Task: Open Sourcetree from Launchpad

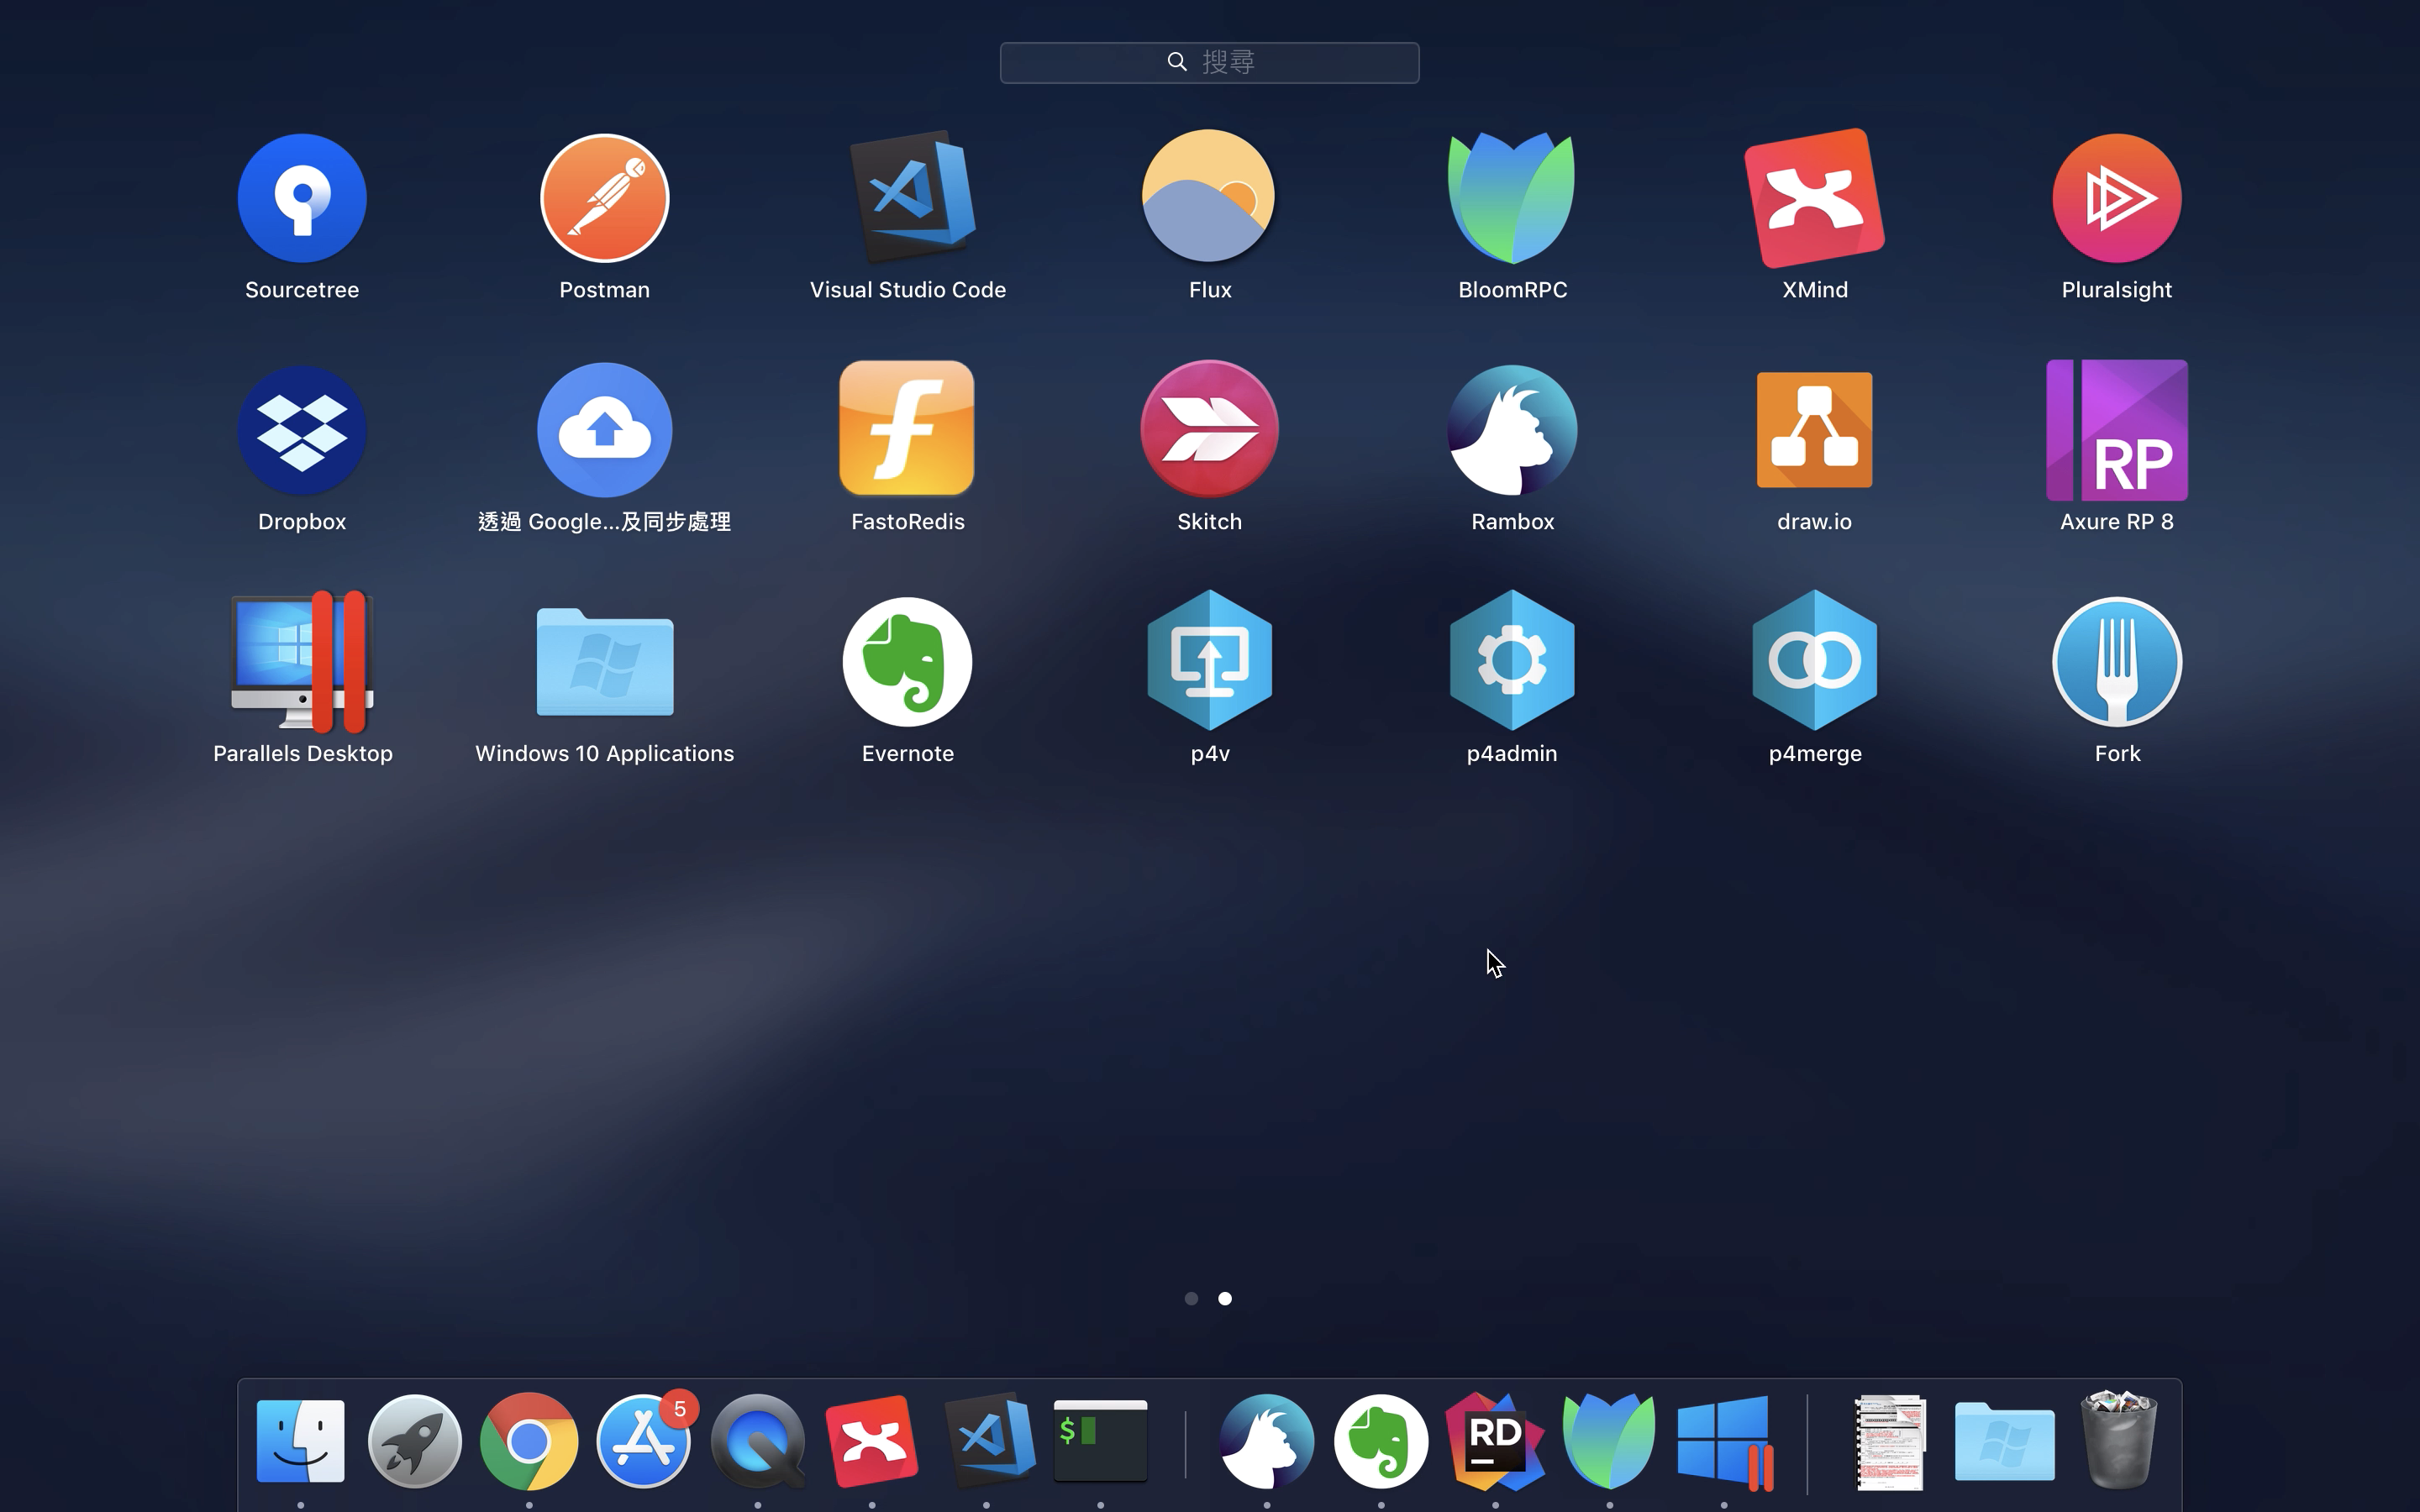Action: click(302, 198)
